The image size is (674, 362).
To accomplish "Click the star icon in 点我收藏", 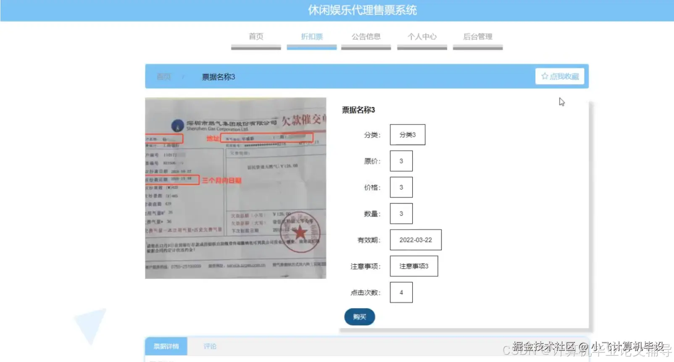I will coord(545,76).
